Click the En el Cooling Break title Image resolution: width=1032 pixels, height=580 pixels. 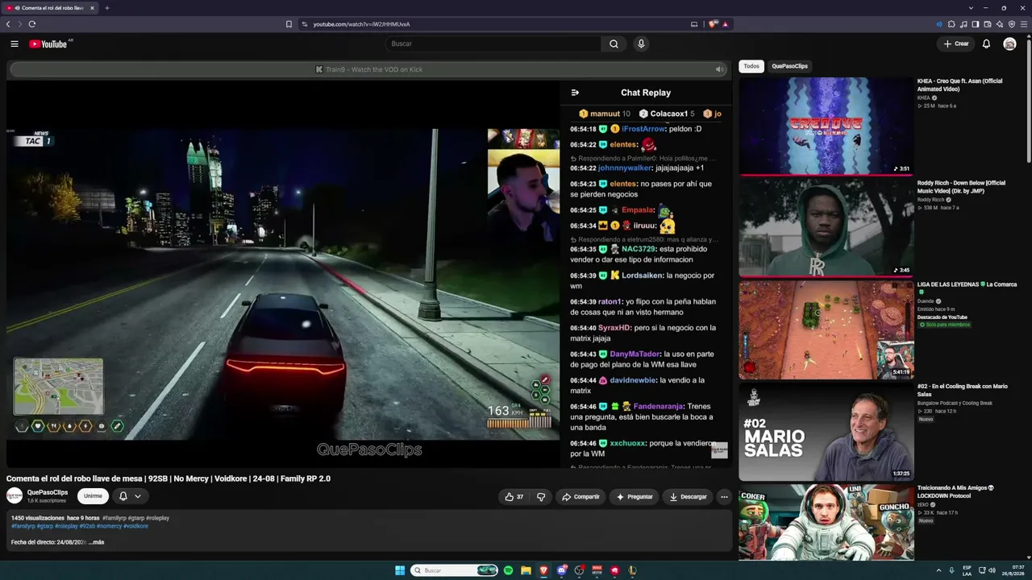[962, 390]
